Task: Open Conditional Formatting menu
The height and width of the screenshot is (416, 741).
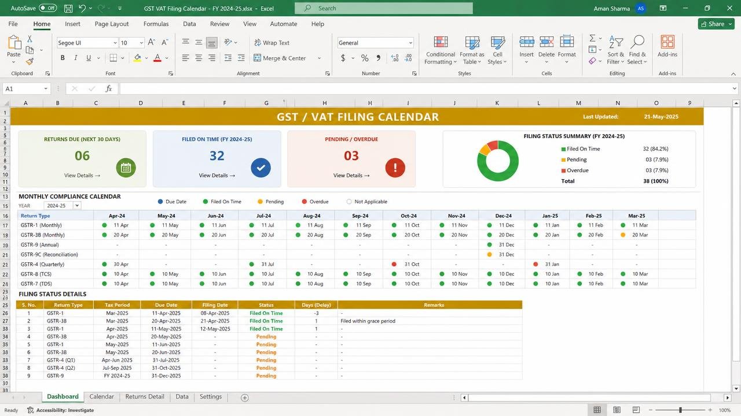Action: (x=441, y=50)
